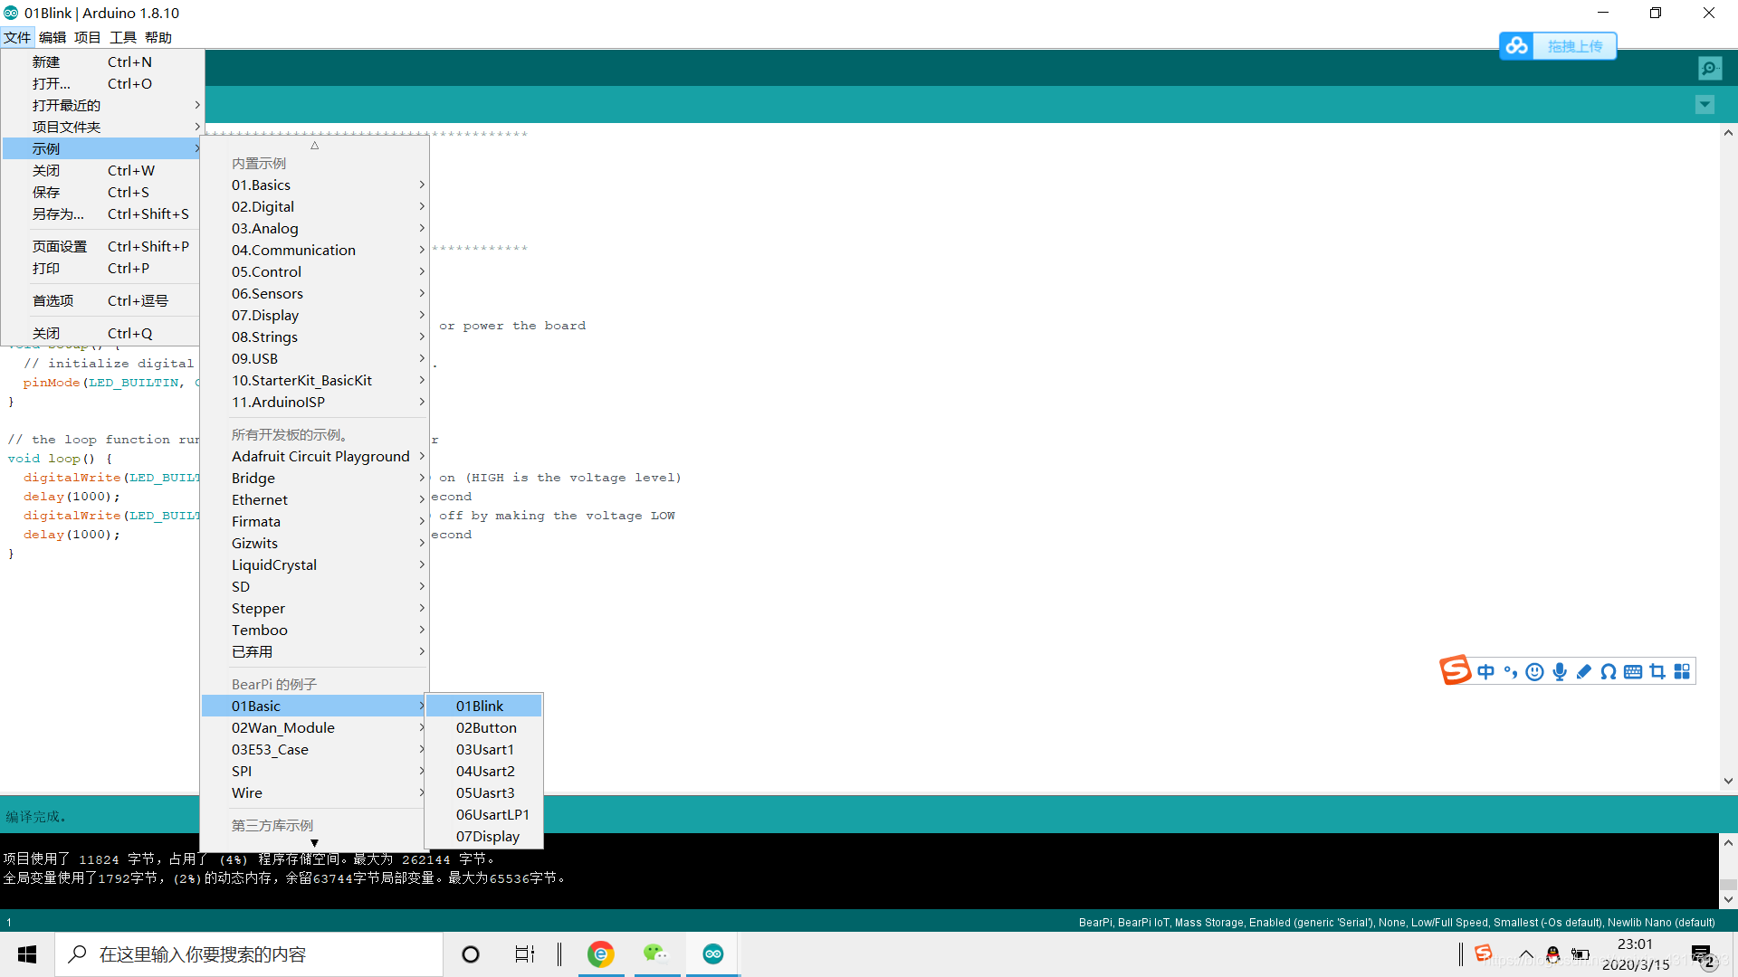The height and width of the screenshot is (977, 1738).
Task: Select 03Usart1 from BearPi examples
Action: (x=484, y=749)
